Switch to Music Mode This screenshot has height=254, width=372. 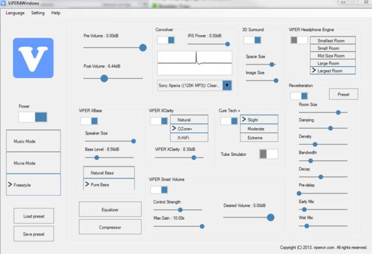tap(33, 141)
